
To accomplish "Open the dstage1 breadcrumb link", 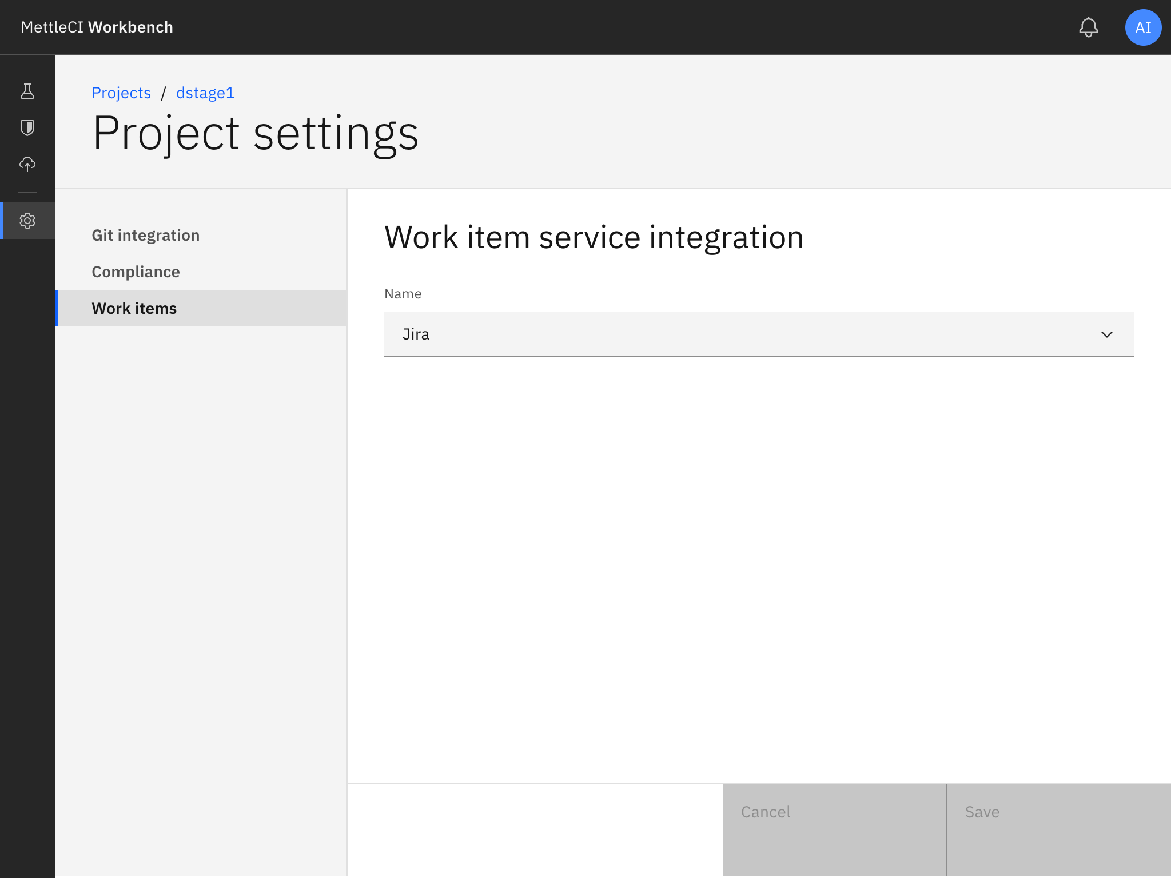I will click(205, 93).
